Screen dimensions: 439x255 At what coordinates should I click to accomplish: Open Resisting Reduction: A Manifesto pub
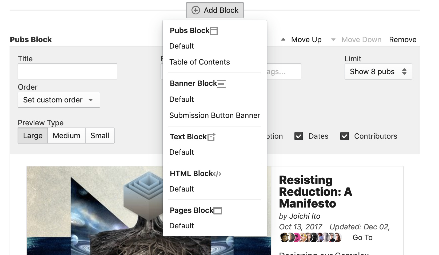click(x=315, y=192)
